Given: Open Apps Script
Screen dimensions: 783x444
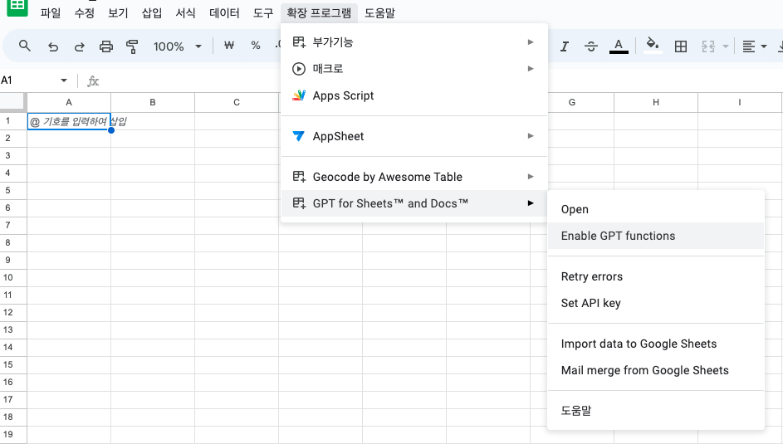Looking at the screenshot, I should pyautogui.click(x=414, y=95).
